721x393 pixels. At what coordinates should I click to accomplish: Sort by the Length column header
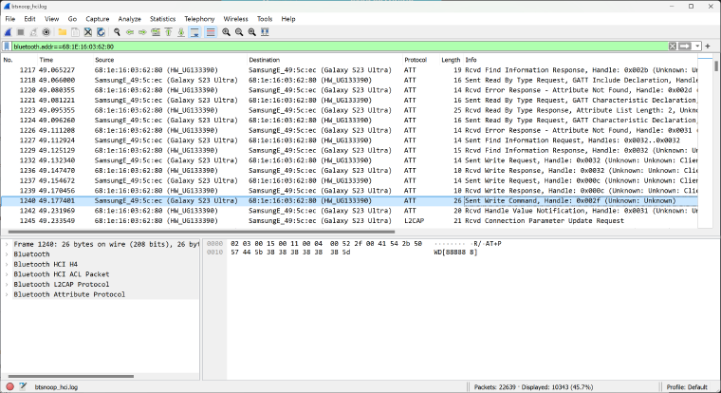[451, 60]
